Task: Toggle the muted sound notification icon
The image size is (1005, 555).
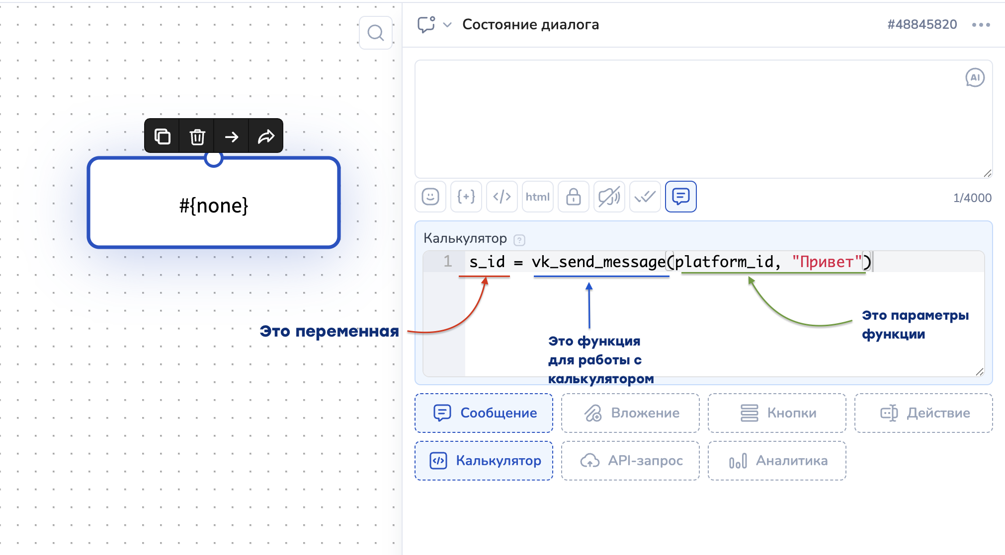Action: click(609, 197)
